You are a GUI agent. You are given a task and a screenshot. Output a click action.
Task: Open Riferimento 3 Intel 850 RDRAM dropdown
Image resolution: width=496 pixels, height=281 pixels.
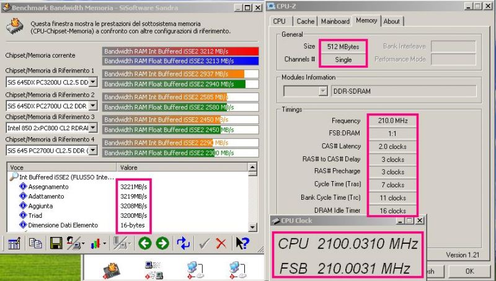[92, 128]
